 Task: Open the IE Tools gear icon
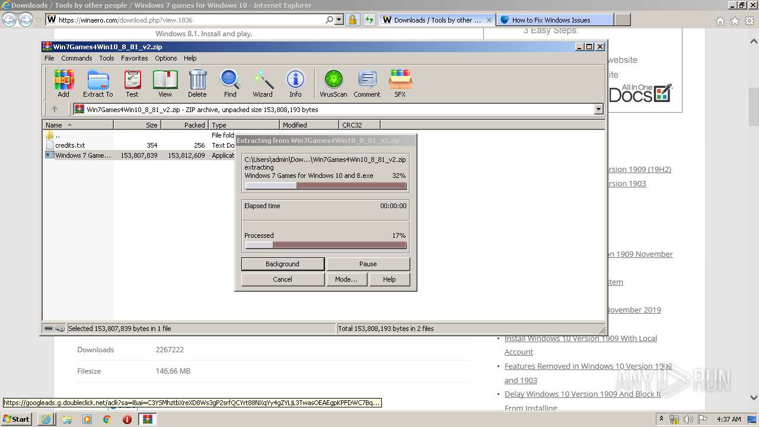750,20
